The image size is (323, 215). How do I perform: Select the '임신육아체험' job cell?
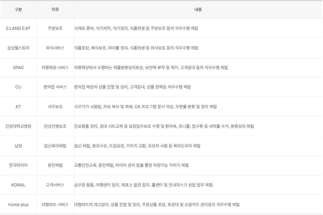pyautogui.click(x=55, y=146)
